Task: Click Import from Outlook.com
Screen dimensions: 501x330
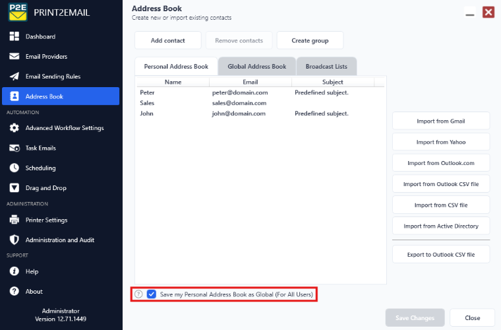Action: click(x=441, y=163)
